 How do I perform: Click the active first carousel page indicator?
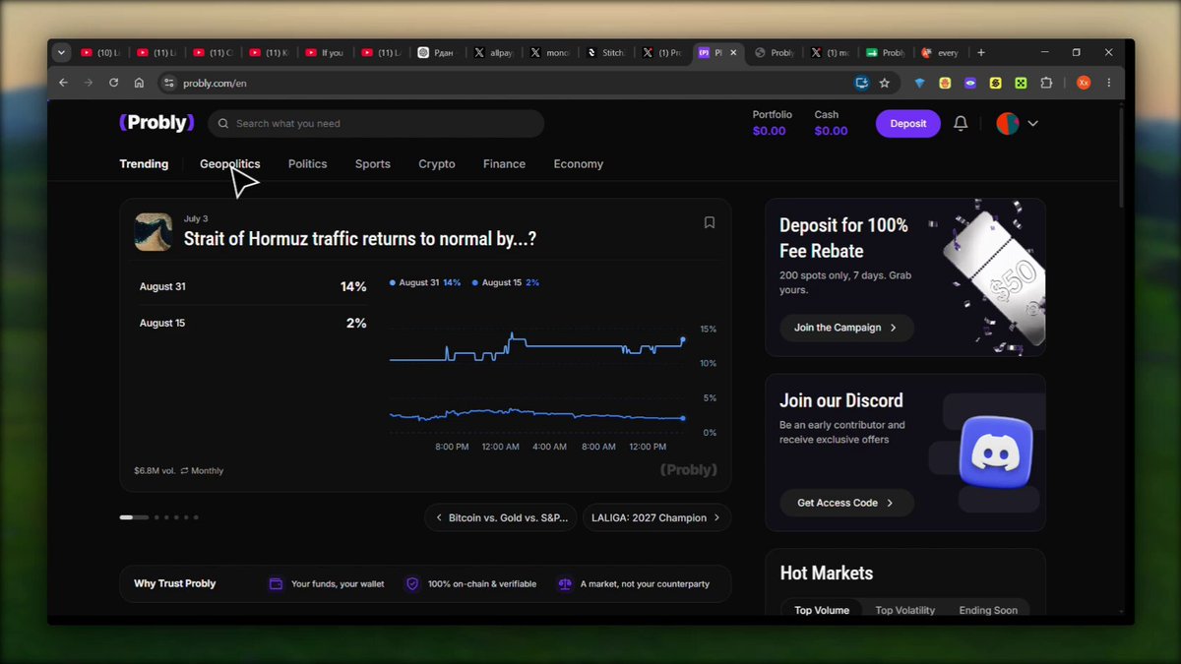[134, 517]
